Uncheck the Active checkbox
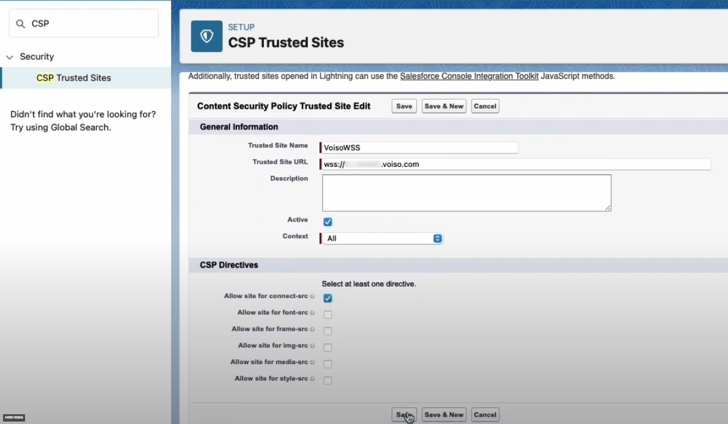728x424 pixels. coord(327,222)
